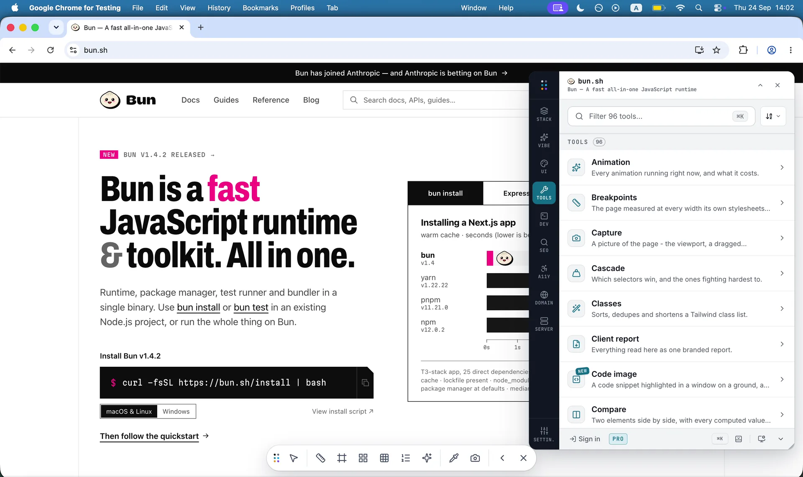Viewport: 803px width, 477px height.
Task: Click the colored dots logo atop the sidebar
Action: [544, 85]
